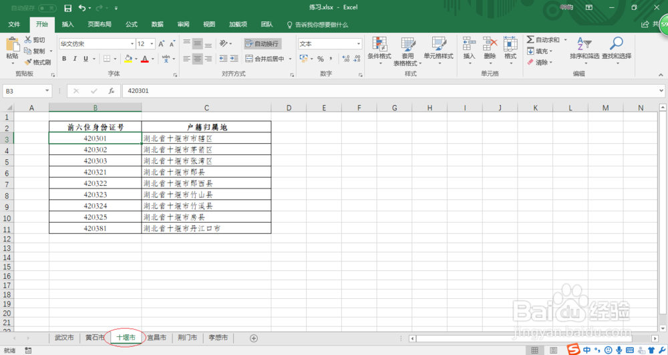Click the percent style icon
Image resolution: width=668 pixels, height=355 pixels.
tap(321, 59)
